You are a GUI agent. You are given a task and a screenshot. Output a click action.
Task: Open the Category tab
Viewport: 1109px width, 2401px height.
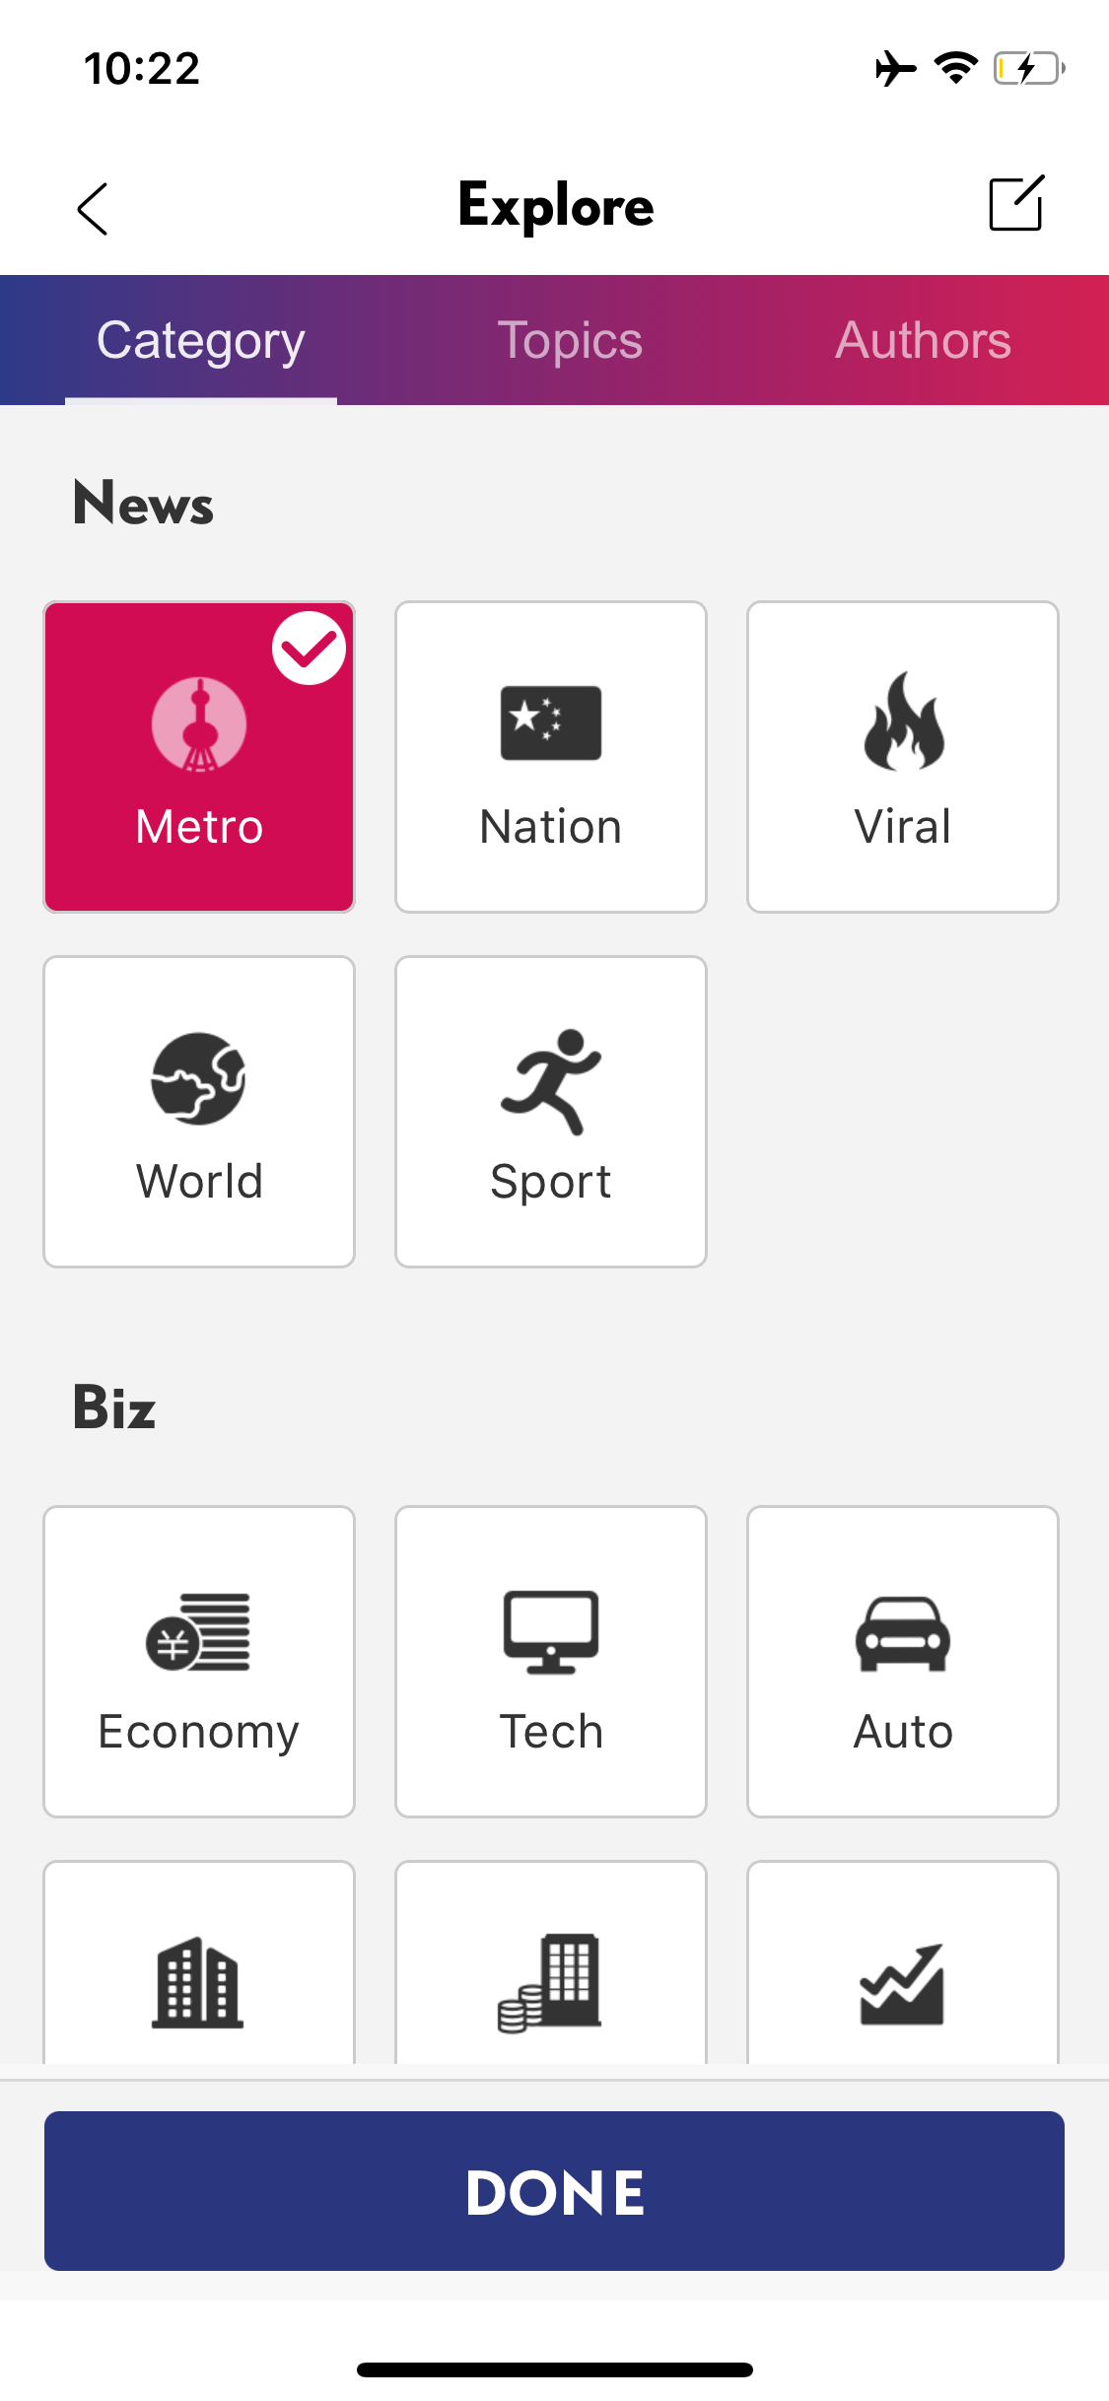click(x=201, y=341)
